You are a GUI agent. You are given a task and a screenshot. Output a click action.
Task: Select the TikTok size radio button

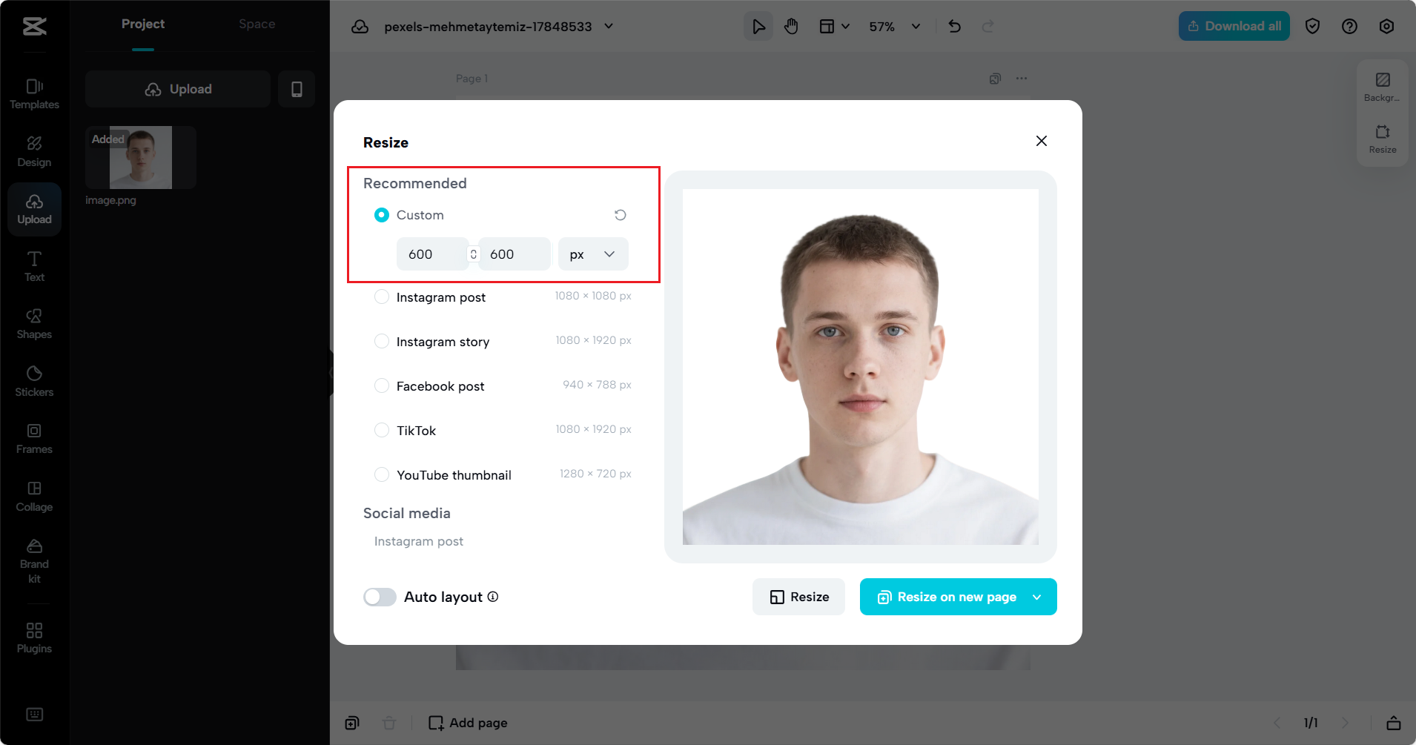[382, 430]
